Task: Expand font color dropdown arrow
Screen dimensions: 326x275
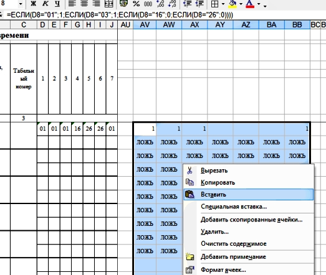Action: click(x=259, y=4)
